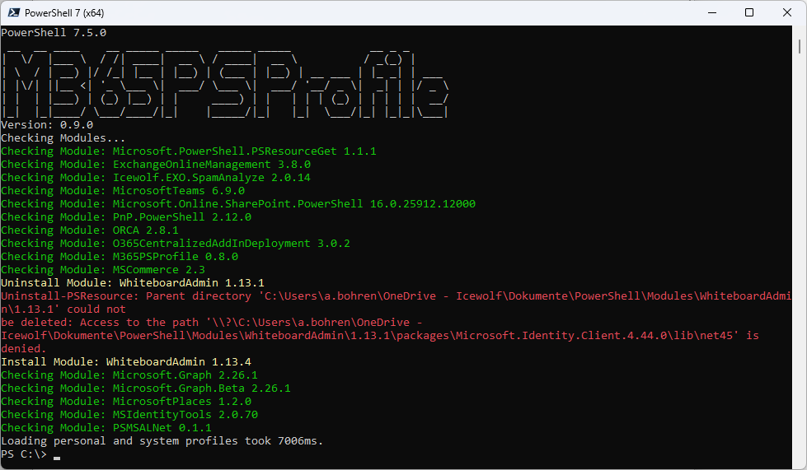Click 'Install Module: WhiteboardAdmin 1.13.4' line
Image resolution: width=807 pixels, height=470 pixels.
(x=126, y=362)
